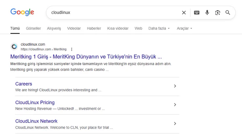Screen dimensions: 242x134
Task: Click the 'Welcome to CLN' snippet text
Action: pyautogui.click(x=64, y=128)
